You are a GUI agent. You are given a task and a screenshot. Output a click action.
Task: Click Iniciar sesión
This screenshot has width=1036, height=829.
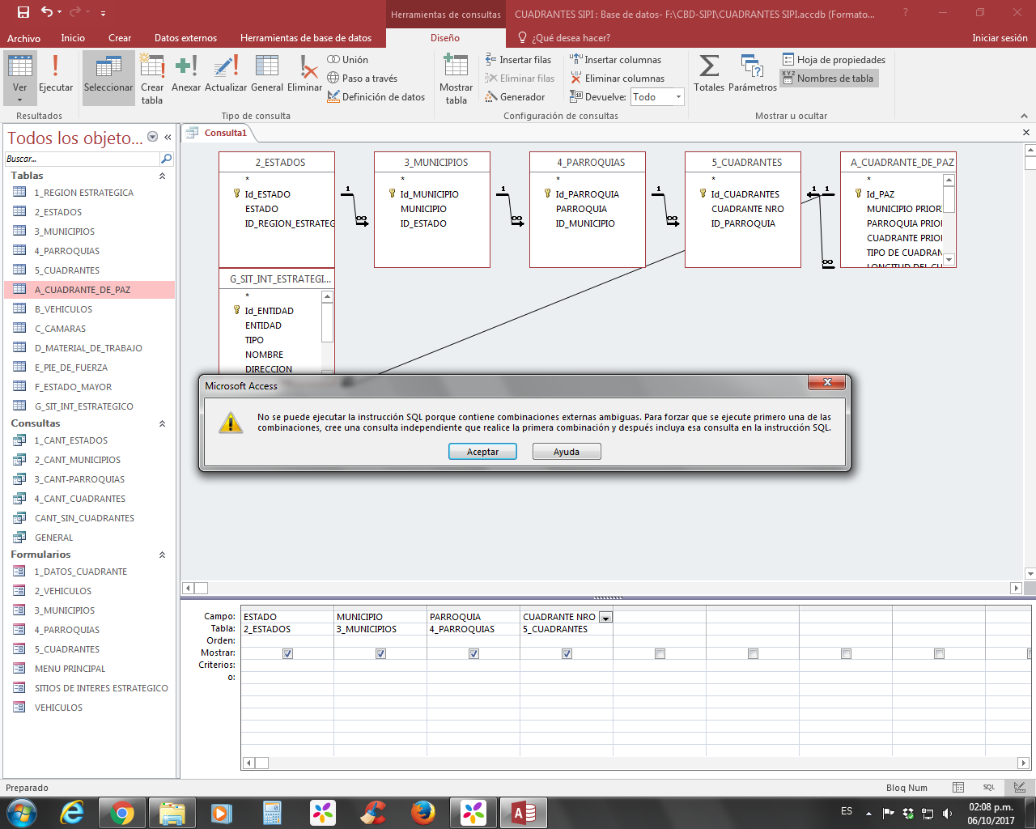pos(1000,38)
